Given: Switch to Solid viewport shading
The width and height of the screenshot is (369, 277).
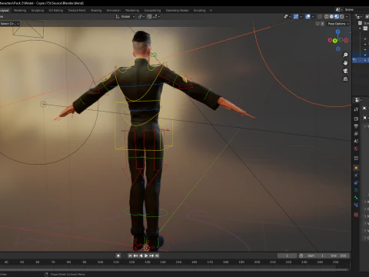Looking at the screenshot, I should 331,17.
